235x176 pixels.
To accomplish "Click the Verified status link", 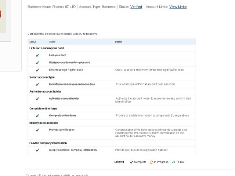I will point(136,7).
